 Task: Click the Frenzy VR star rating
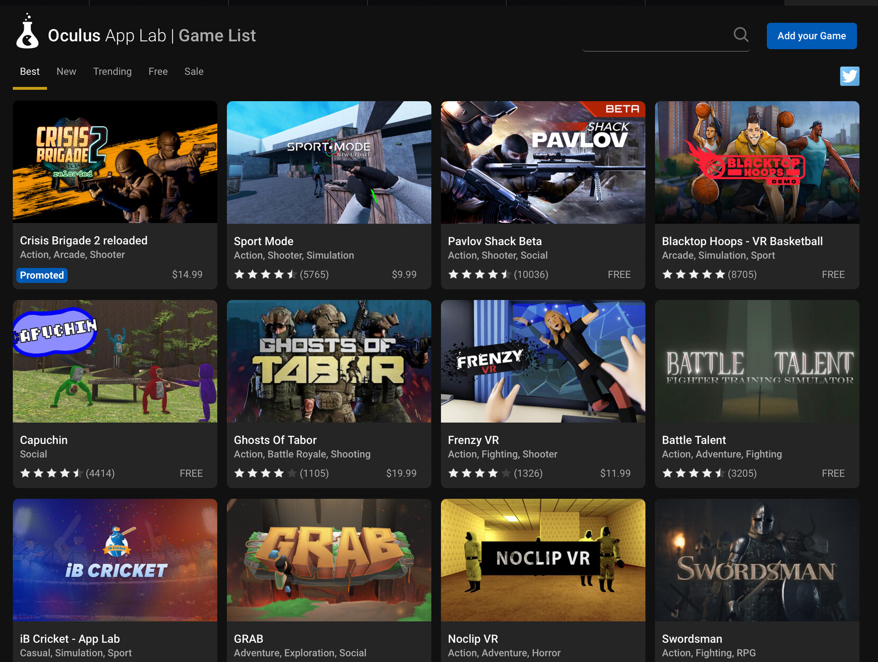point(479,473)
